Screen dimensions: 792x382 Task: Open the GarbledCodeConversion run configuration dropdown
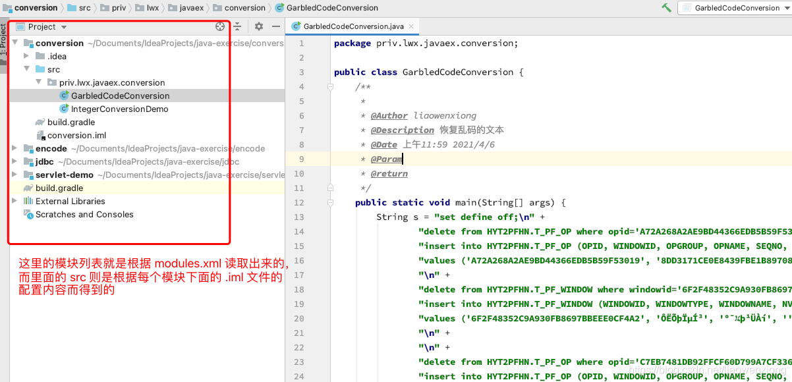[x=735, y=8]
